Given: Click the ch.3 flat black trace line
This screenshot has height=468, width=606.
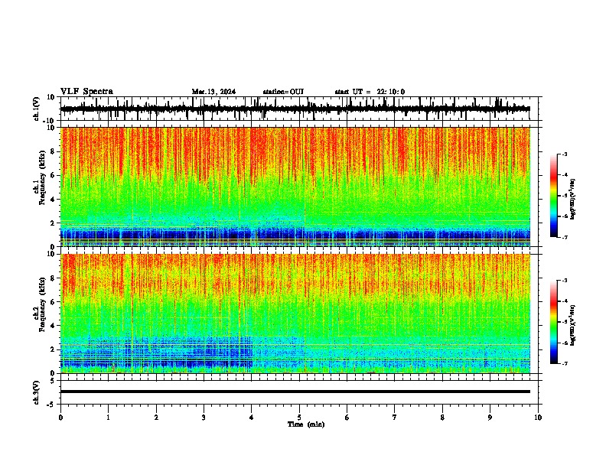Looking at the screenshot, I should (295, 392).
